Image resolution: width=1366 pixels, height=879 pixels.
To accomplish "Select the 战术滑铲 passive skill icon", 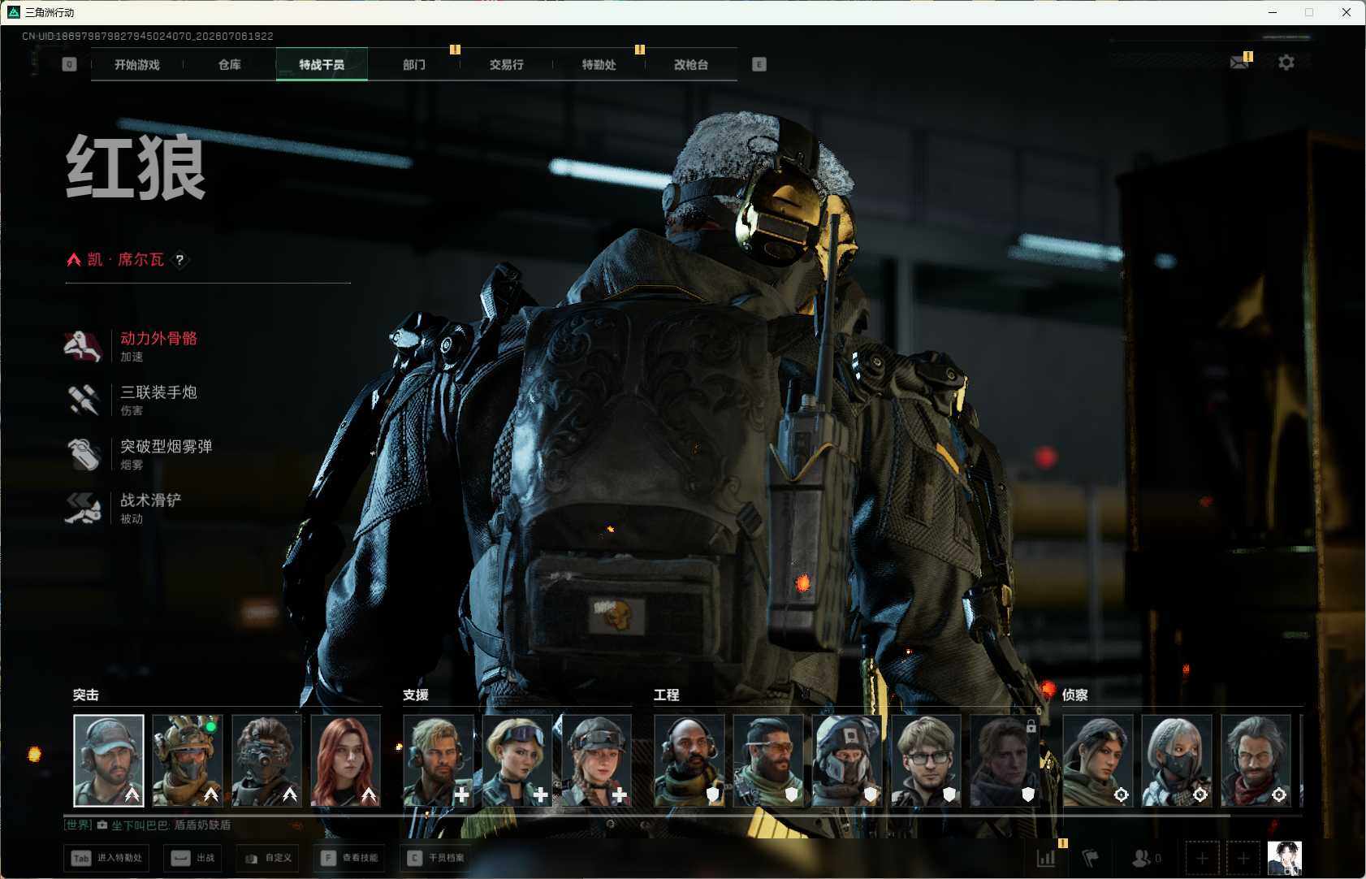I will (x=83, y=509).
